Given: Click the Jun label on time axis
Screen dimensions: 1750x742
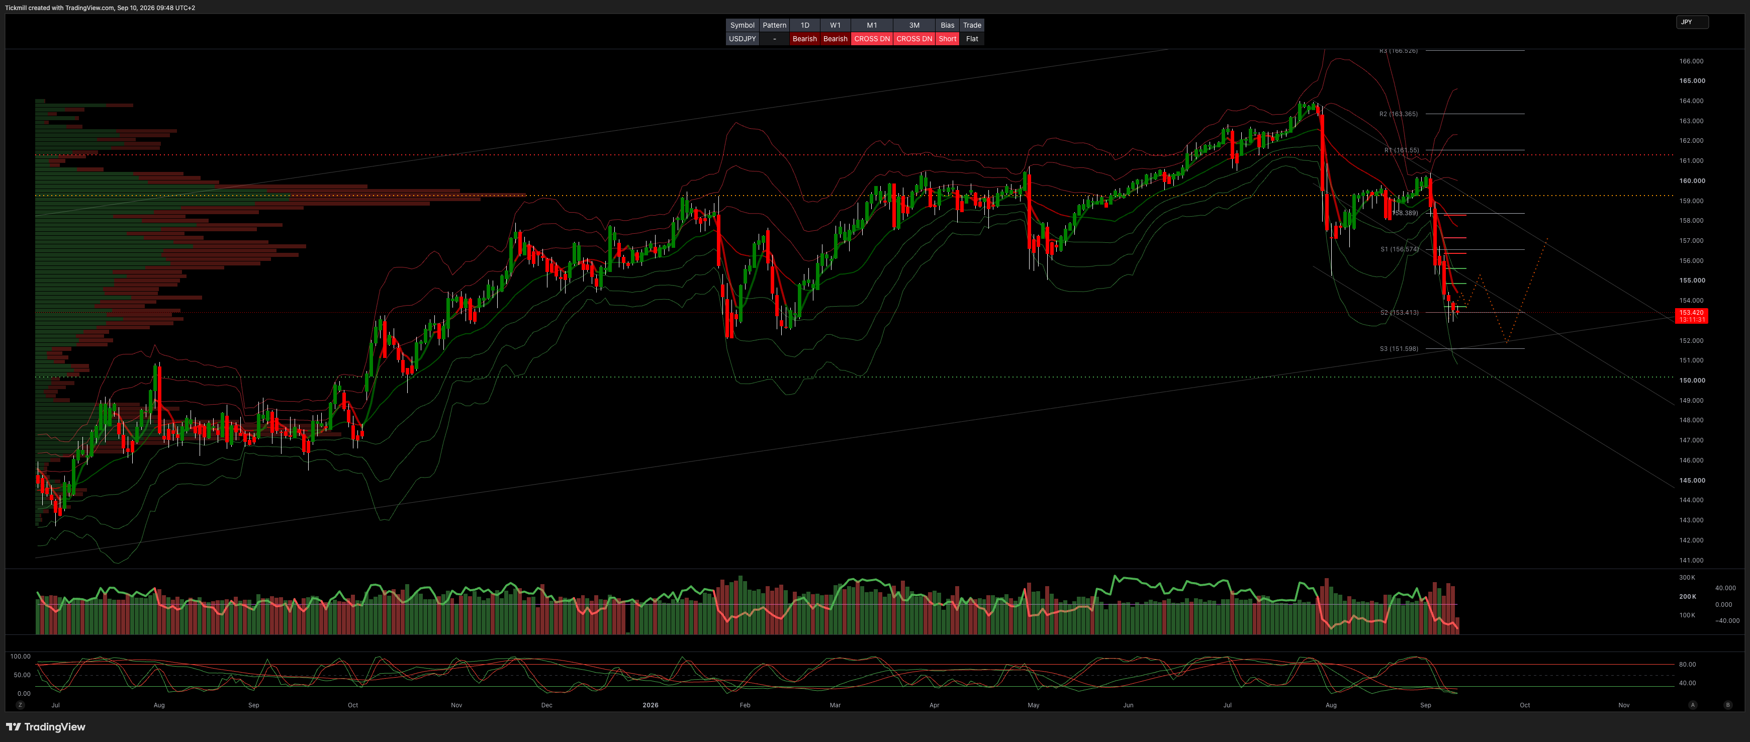Looking at the screenshot, I should point(1129,705).
